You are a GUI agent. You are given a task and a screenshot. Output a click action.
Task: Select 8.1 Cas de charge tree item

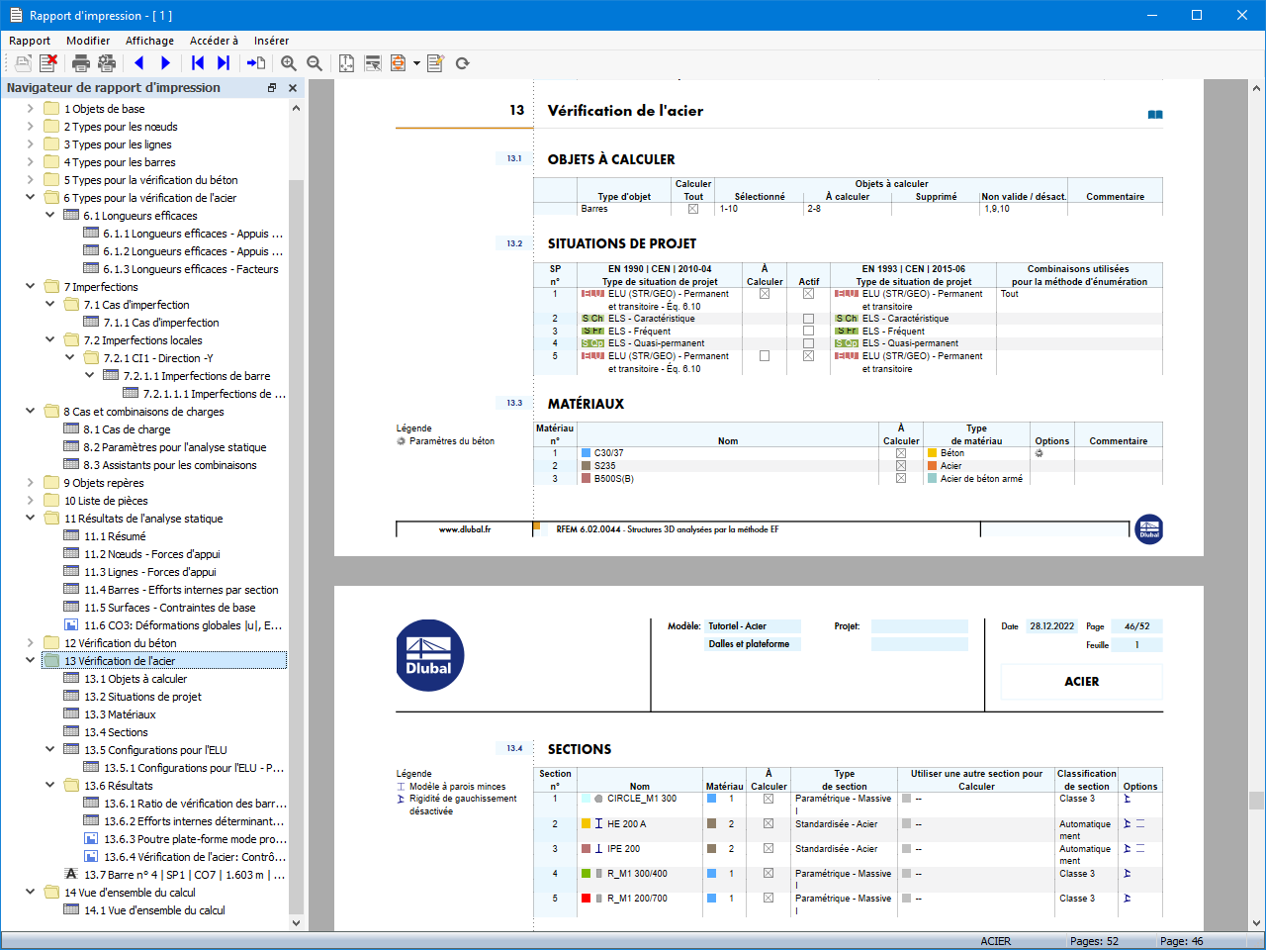tap(127, 429)
